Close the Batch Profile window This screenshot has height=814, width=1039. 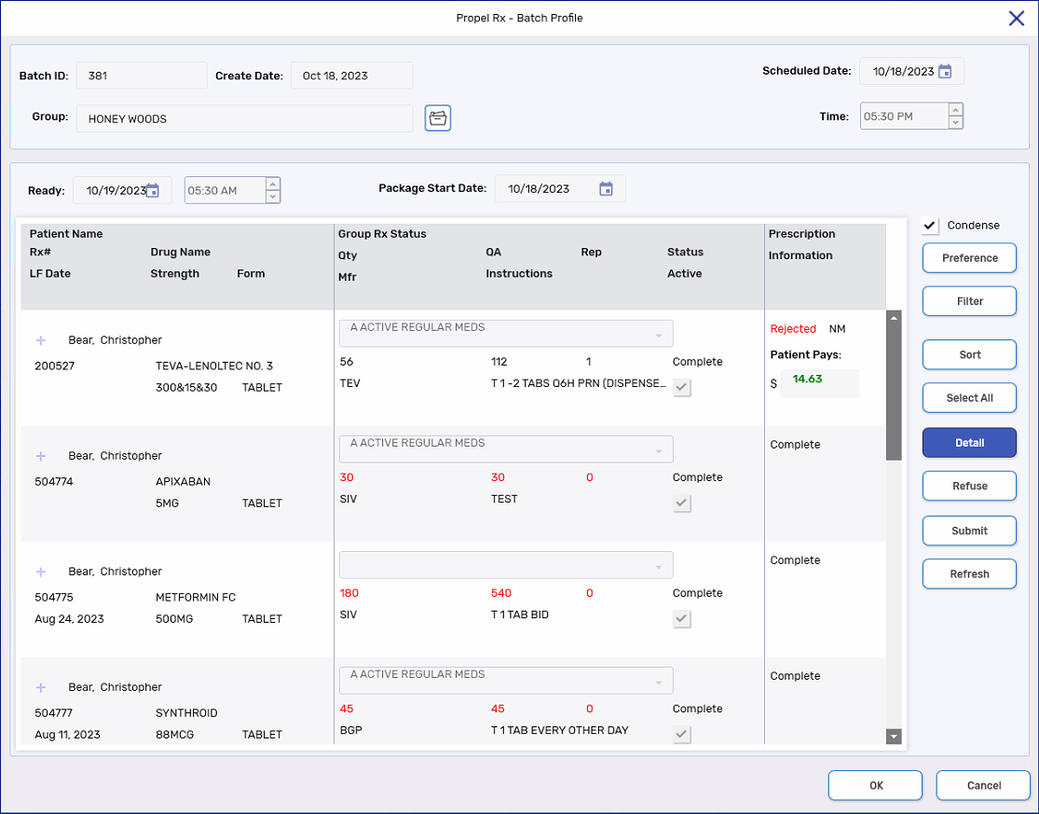(x=1017, y=18)
